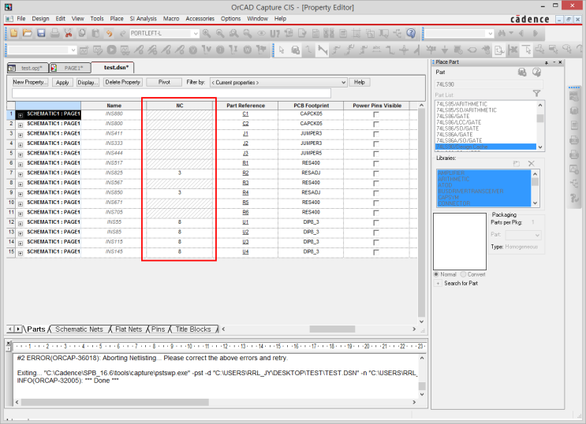Click the Display... button
This screenshot has height=424, width=586.
(88, 82)
